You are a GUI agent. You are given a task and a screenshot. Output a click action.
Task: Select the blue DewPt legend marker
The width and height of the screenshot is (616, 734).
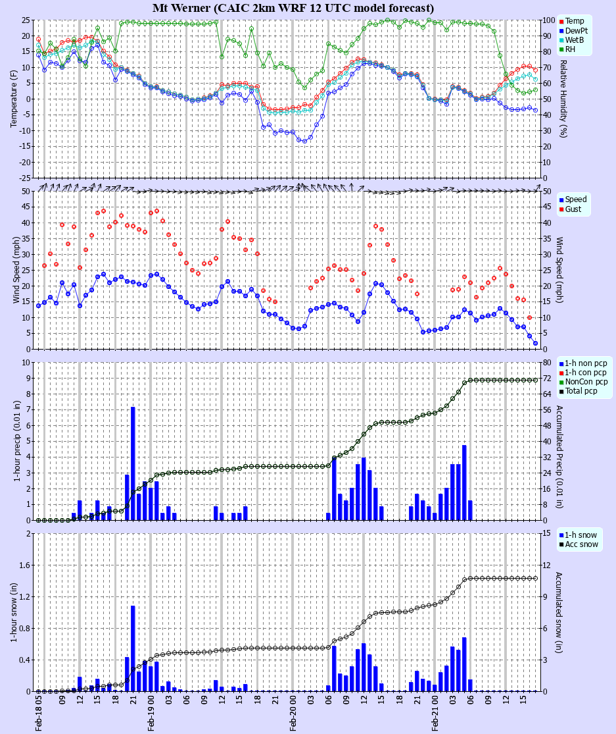point(561,31)
